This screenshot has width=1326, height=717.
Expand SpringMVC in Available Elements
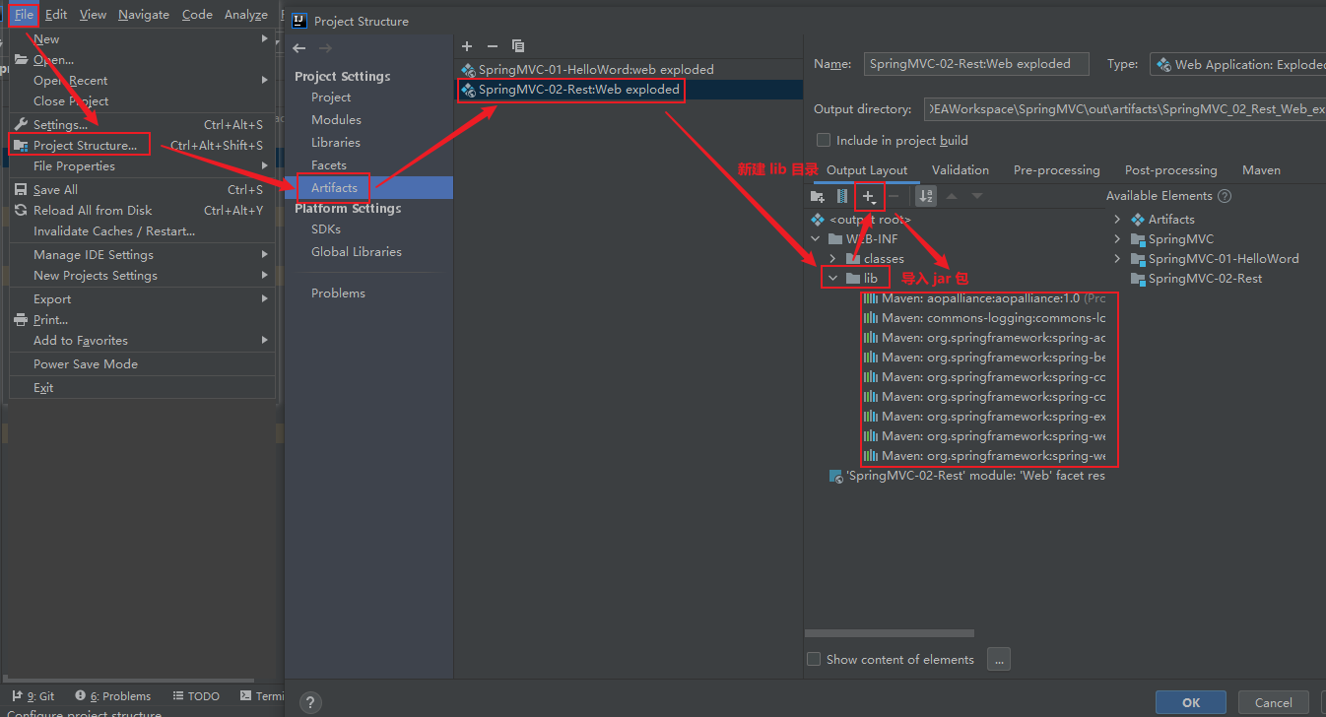pyautogui.click(x=1117, y=239)
